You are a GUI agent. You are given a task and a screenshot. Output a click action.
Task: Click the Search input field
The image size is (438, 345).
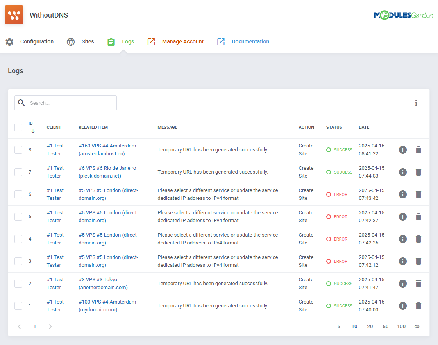[x=70, y=103]
